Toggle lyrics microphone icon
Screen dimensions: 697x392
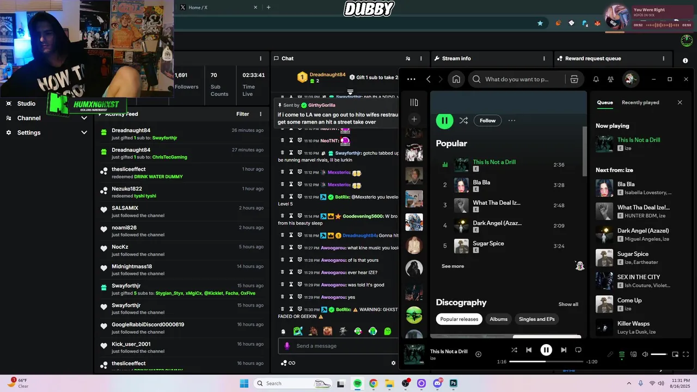(610, 354)
